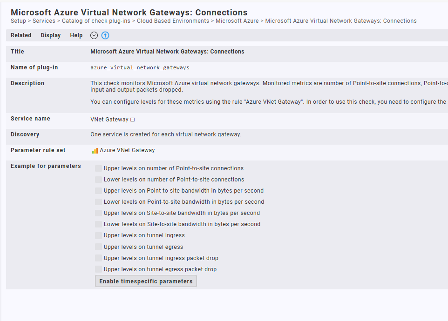
Task: Enable Lower levels on Point-to-site bandwidth
Action: click(x=98, y=202)
